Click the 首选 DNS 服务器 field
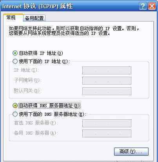Image resolution: width=158 pixels, height=162 pixels. point(107,123)
